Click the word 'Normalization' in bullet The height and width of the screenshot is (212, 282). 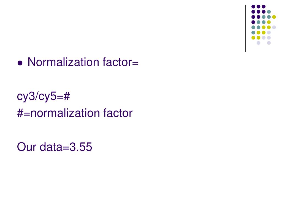click(64, 62)
